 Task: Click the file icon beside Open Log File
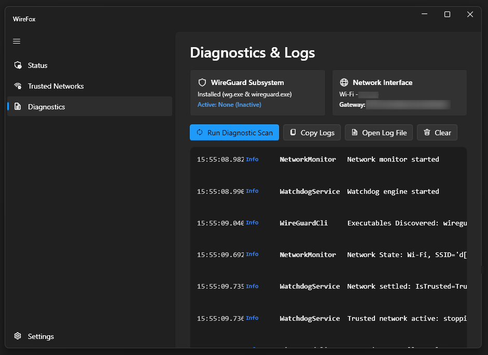click(x=355, y=132)
